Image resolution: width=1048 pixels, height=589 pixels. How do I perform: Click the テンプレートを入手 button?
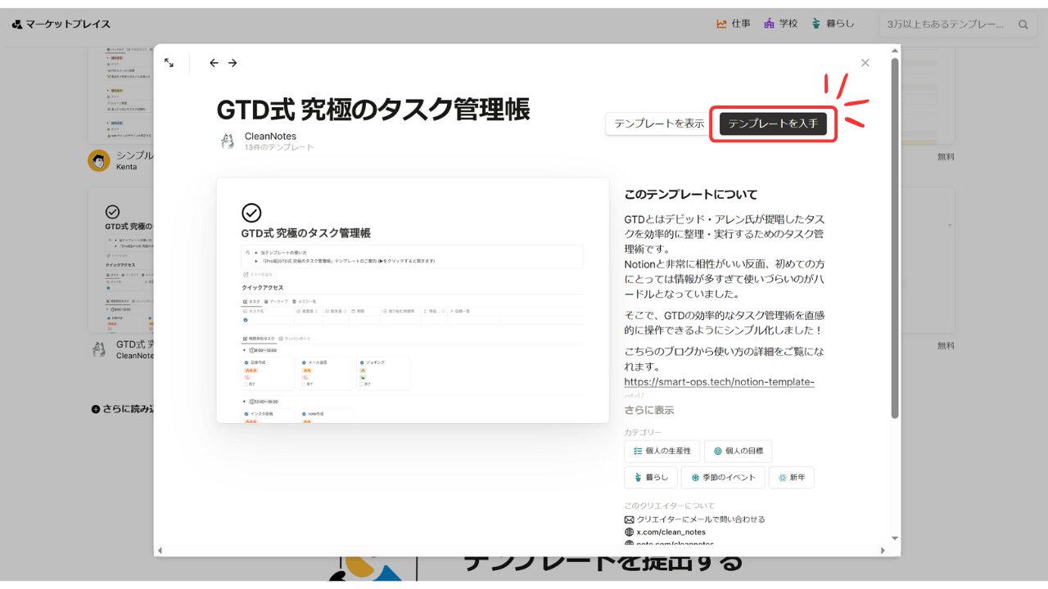pos(772,124)
